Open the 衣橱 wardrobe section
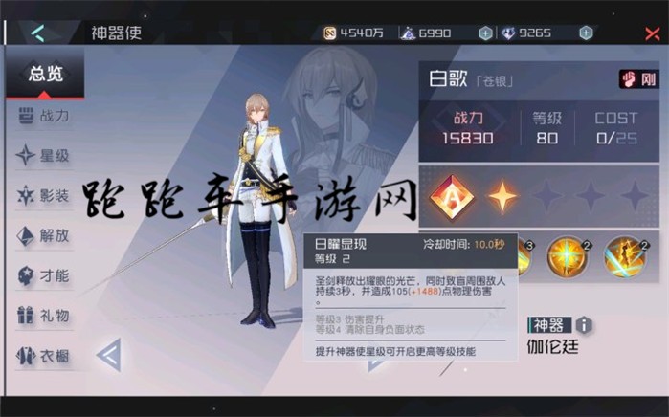 [44, 356]
